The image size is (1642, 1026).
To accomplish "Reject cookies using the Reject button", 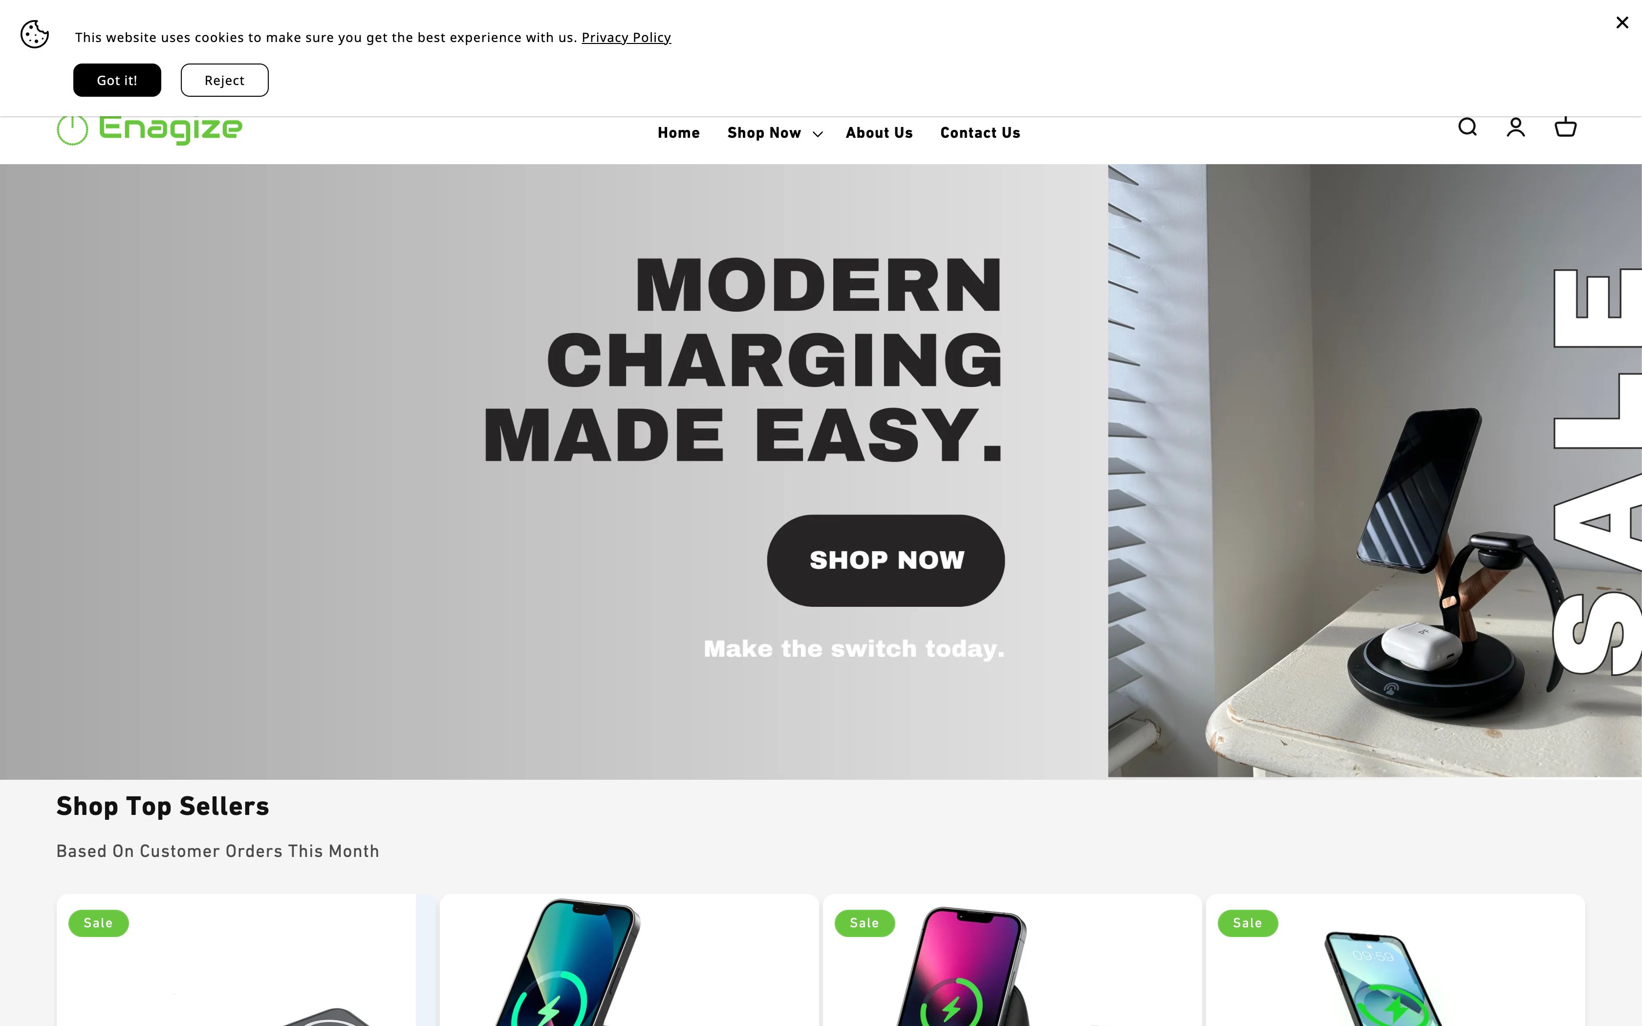I will tap(225, 80).
